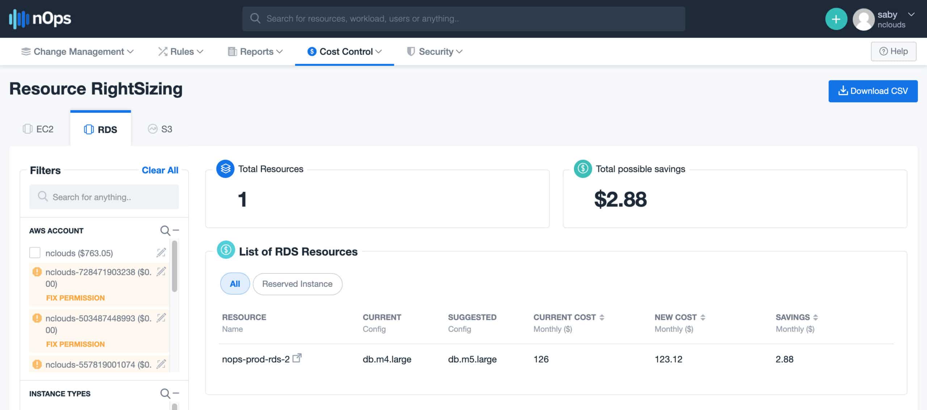The image size is (927, 410).
Task: Select the RDS tab
Action: pos(100,129)
